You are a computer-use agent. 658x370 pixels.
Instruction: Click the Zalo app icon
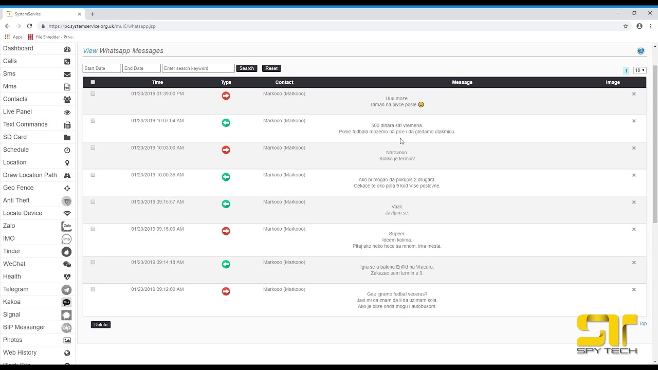pos(66,226)
